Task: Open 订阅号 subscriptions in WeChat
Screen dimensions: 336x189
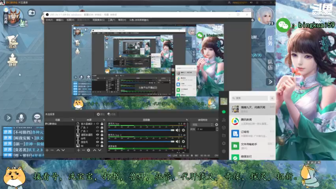Action: (252, 134)
